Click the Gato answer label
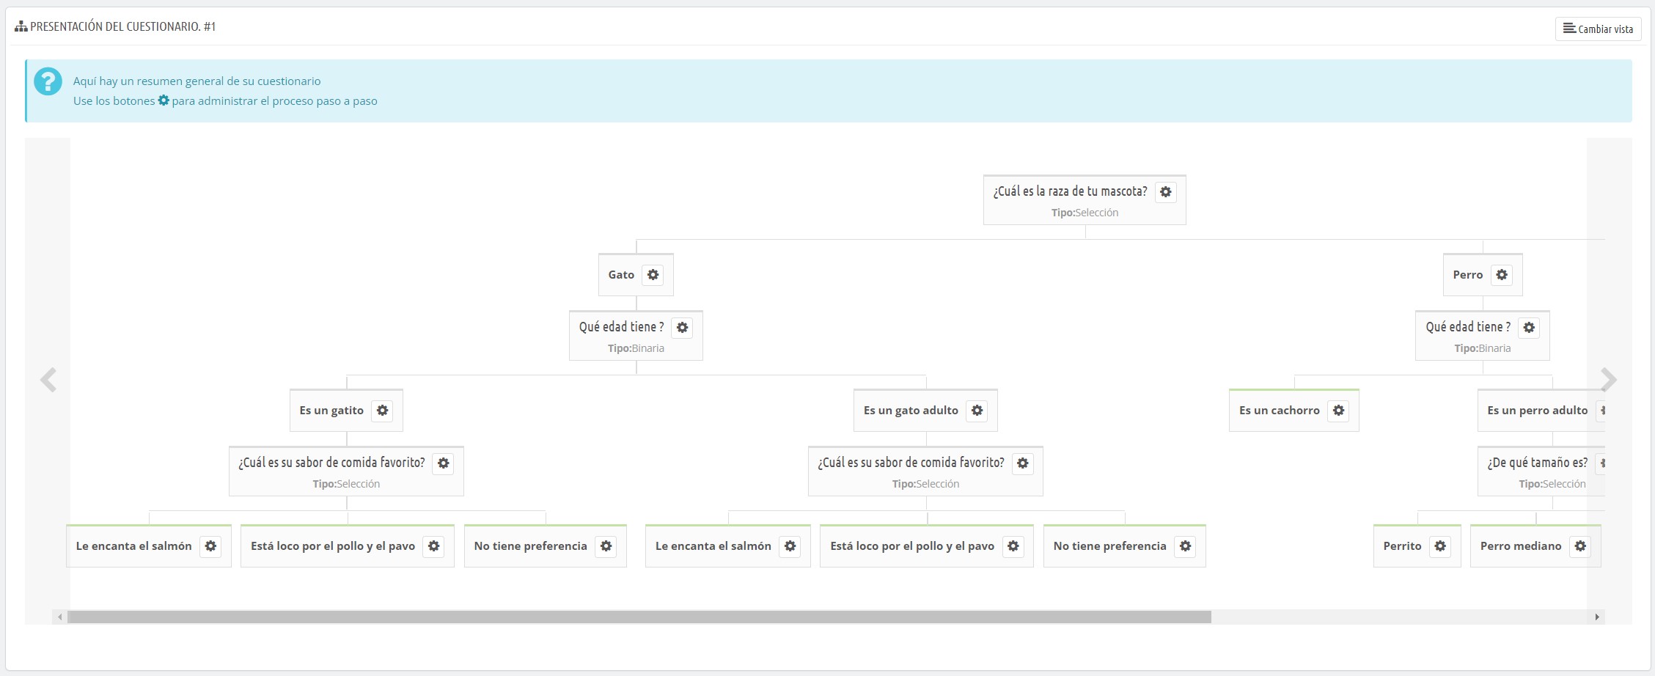1655x676 pixels. click(621, 275)
